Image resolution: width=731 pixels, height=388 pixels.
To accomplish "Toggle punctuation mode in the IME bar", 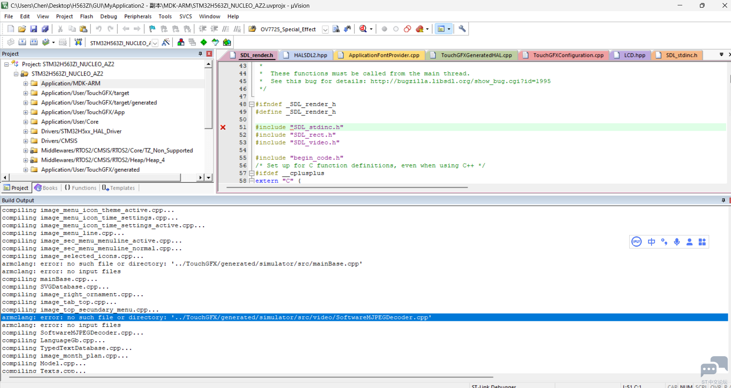I will point(664,242).
